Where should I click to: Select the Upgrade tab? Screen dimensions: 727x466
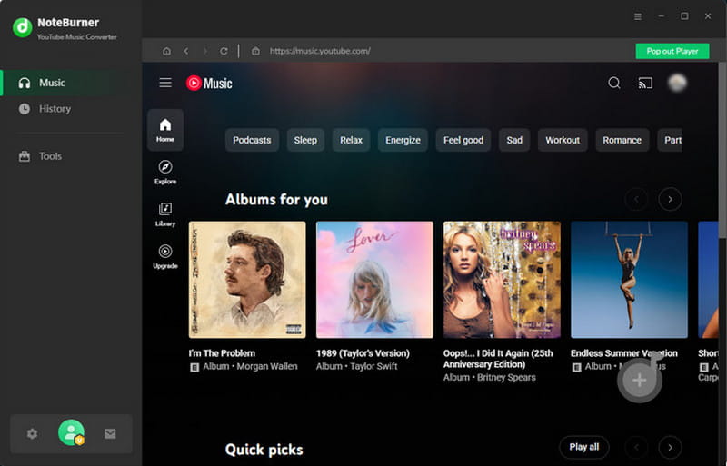(165, 257)
